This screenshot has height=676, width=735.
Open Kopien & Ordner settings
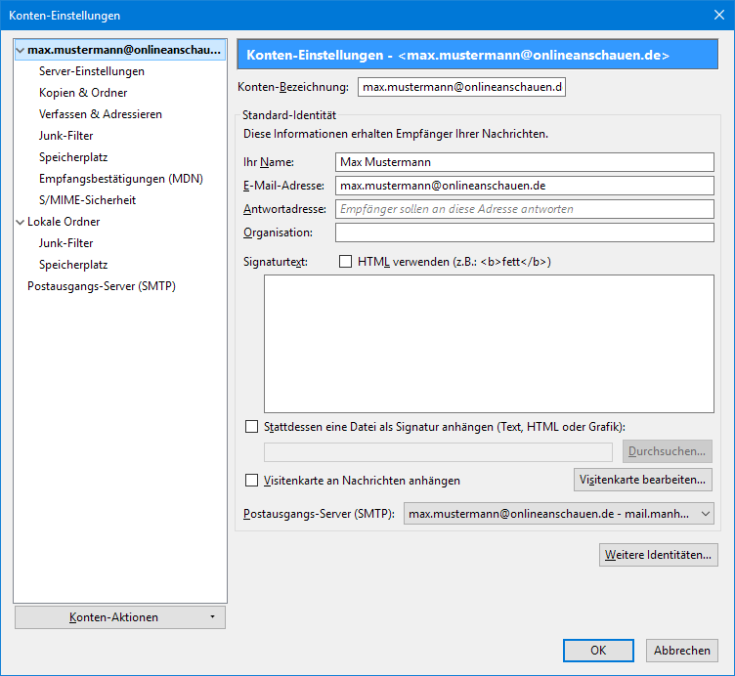click(x=83, y=93)
